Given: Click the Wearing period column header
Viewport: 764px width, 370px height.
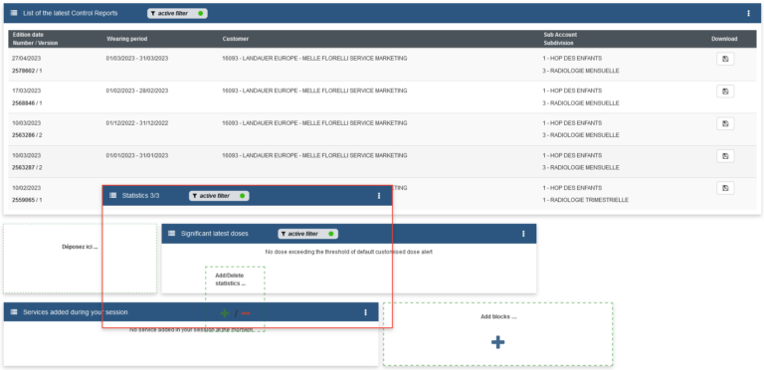Looking at the screenshot, I should click(126, 39).
